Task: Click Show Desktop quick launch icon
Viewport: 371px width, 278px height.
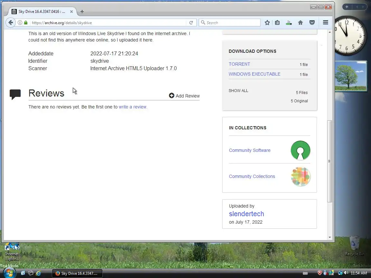Action: 23,273
